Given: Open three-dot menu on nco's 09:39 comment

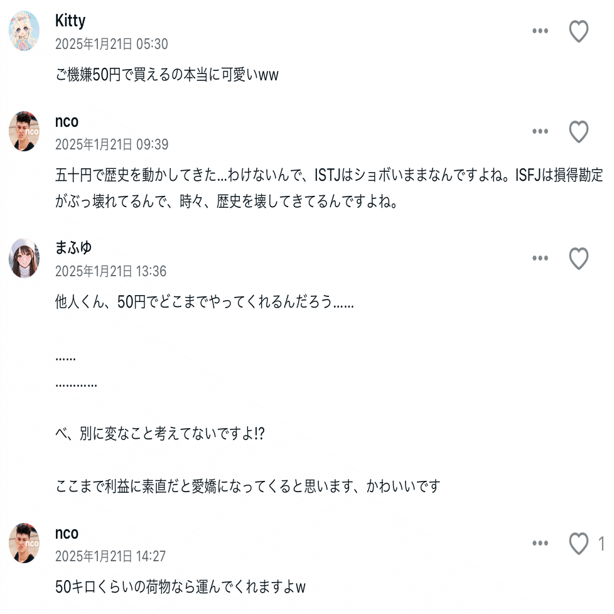Looking at the screenshot, I should [540, 132].
